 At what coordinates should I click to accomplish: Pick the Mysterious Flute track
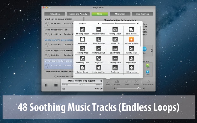(99, 50)
